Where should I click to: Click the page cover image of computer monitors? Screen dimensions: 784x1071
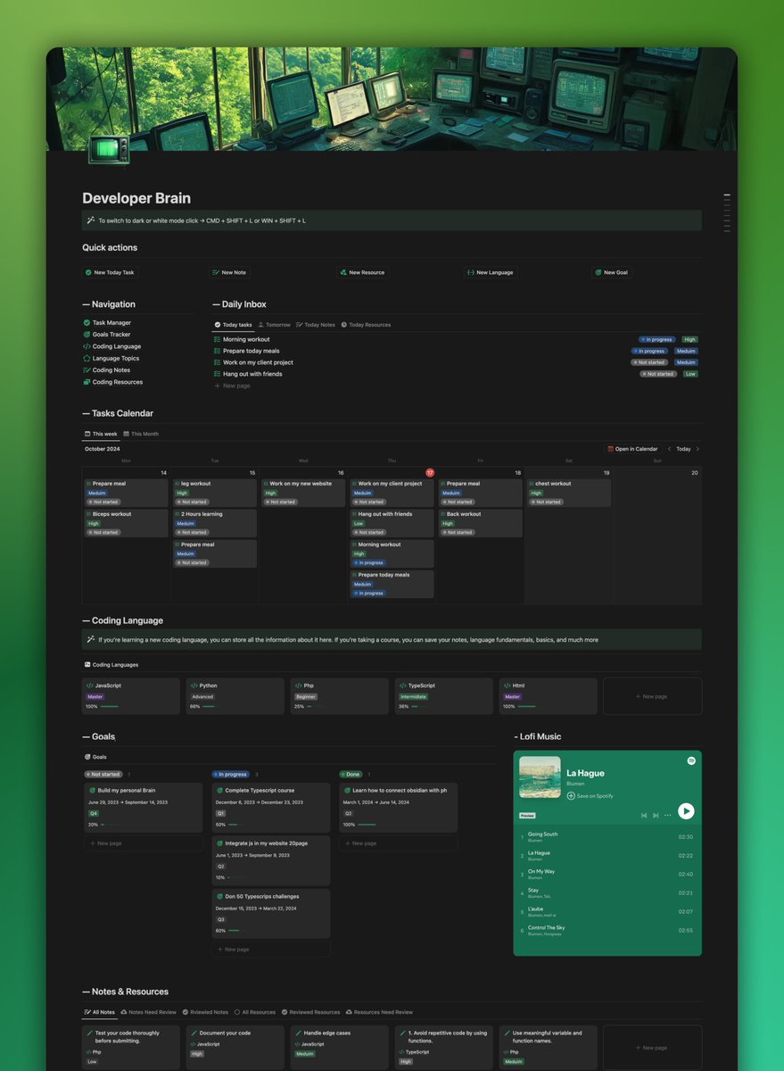[392, 99]
